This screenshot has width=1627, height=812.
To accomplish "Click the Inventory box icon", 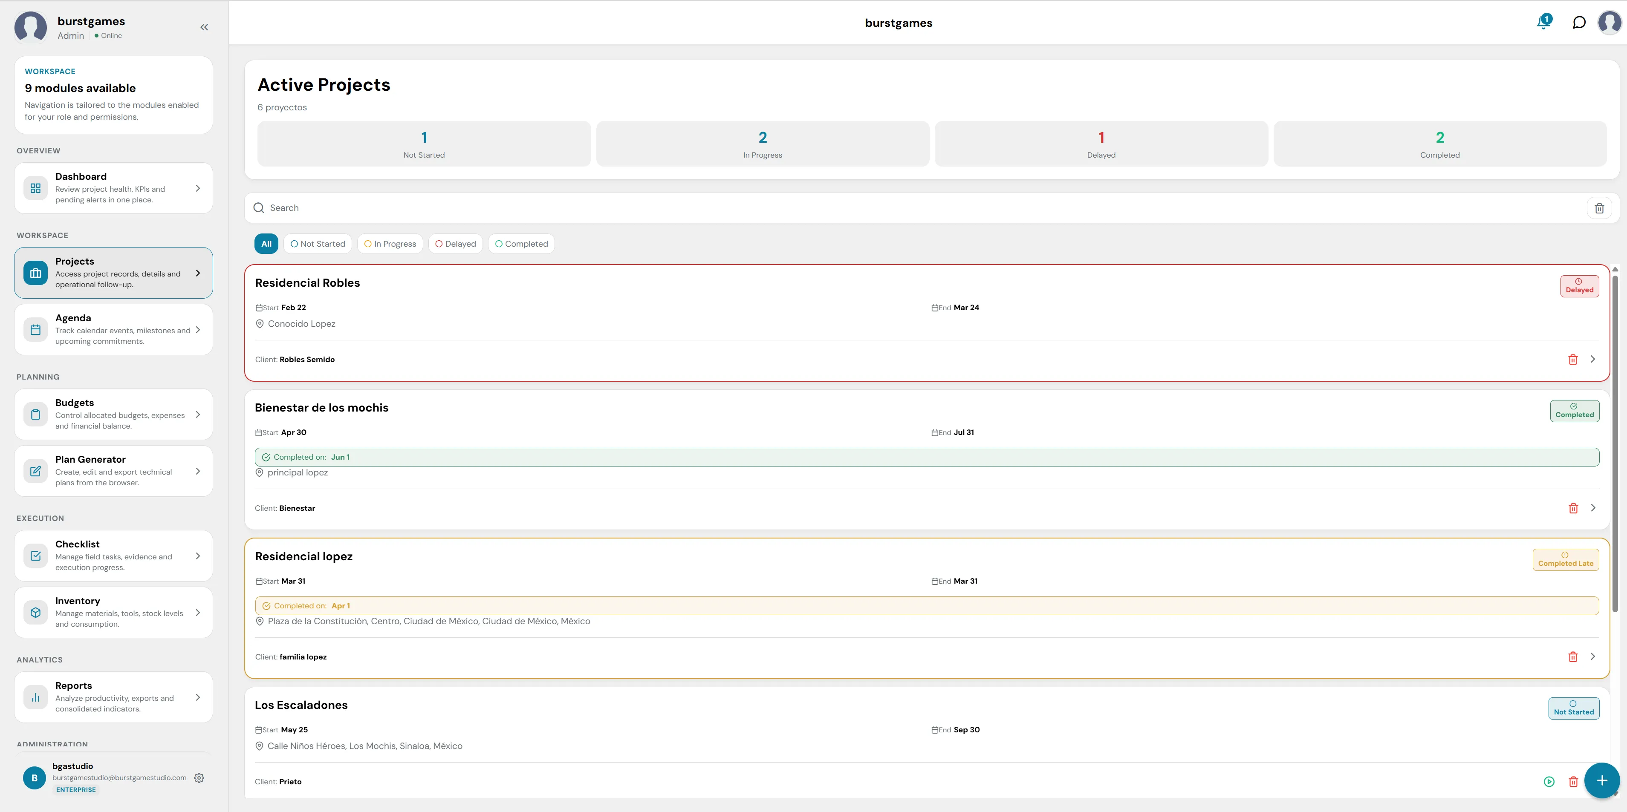I will pos(35,613).
